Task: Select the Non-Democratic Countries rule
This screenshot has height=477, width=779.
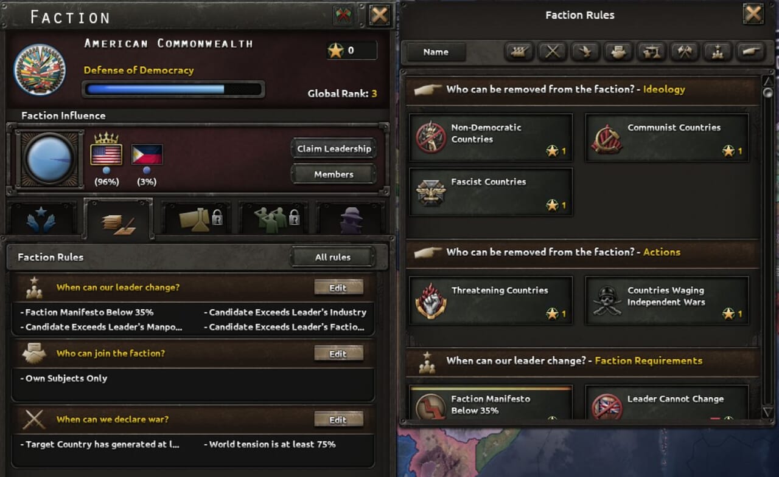Action: pyautogui.click(x=491, y=138)
